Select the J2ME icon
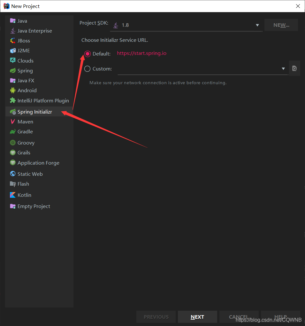The image size is (305, 326). (x=13, y=50)
